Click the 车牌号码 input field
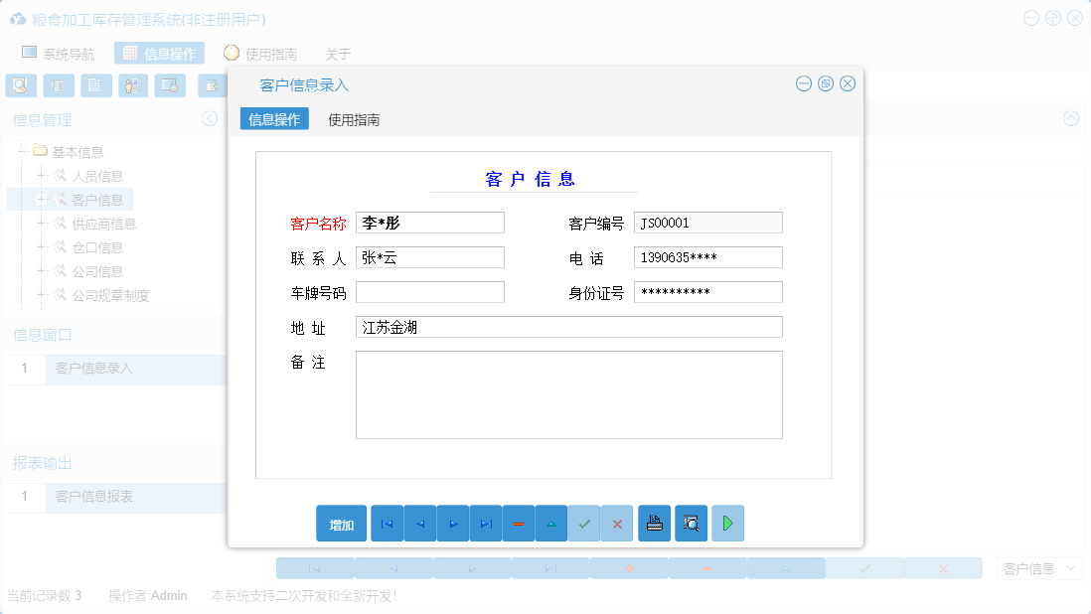 (429, 291)
